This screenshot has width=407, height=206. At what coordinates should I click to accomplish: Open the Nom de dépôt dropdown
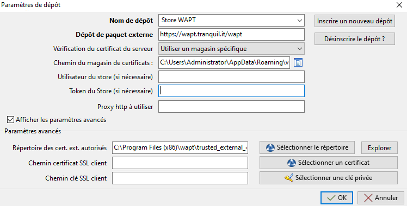click(x=300, y=21)
